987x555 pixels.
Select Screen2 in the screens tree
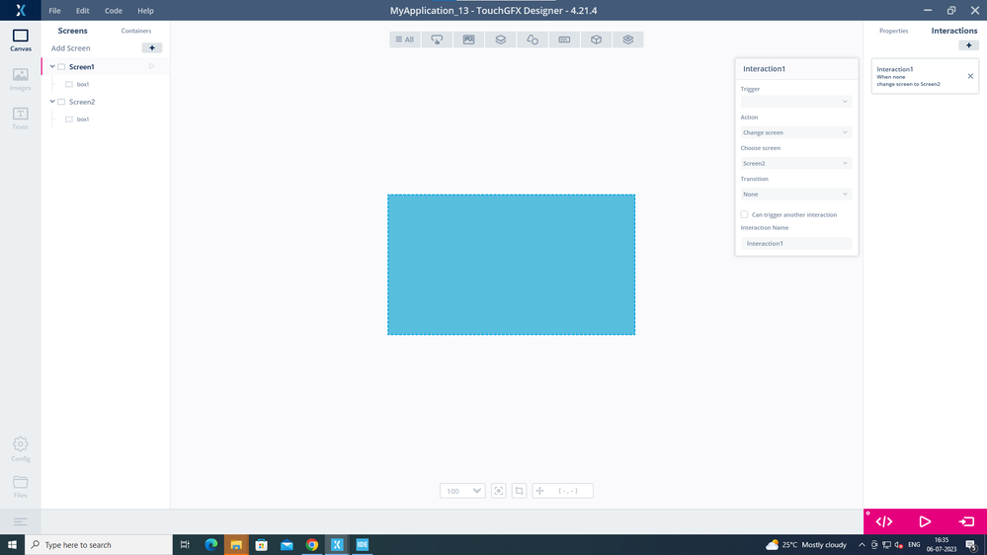tap(82, 102)
